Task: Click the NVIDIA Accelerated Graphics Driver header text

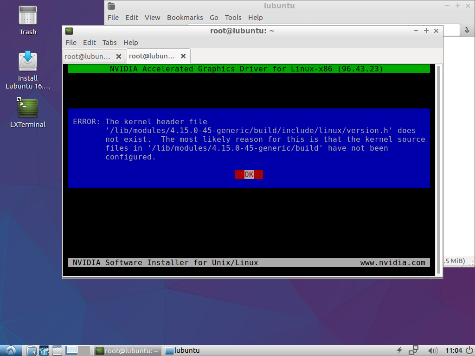Action: (x=246, y=69)
